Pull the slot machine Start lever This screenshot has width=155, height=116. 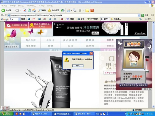147,60
